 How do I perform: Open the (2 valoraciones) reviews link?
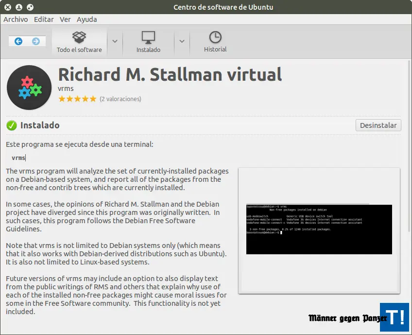coord(120,99)
